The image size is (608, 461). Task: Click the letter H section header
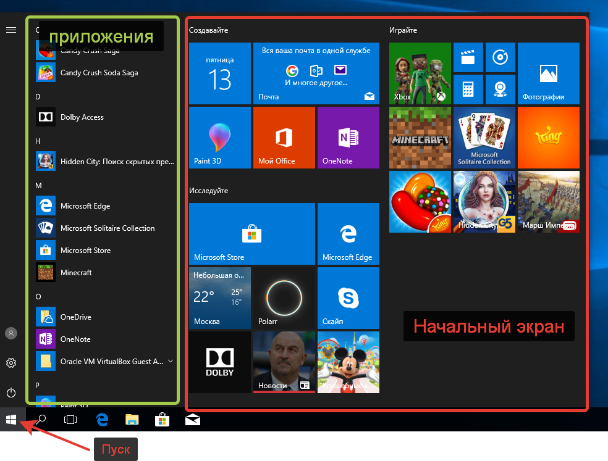(38, 141)
